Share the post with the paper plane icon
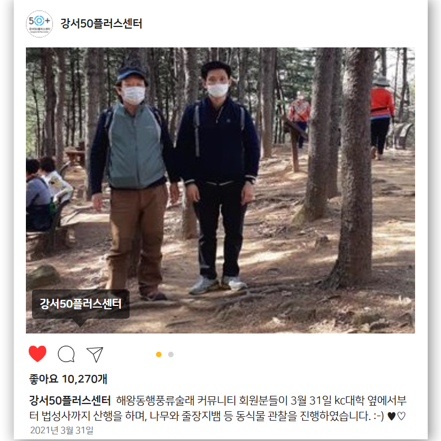Viewport: 441px width, 441px height. coord(95,354)
